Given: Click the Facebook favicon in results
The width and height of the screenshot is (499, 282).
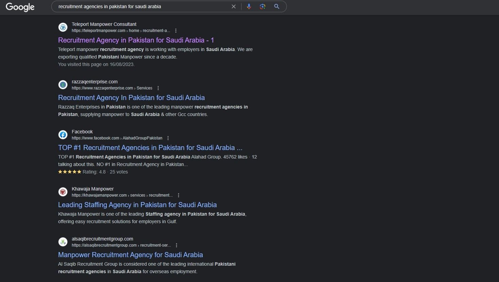Looking at the screenshot, I should (63, 135).
